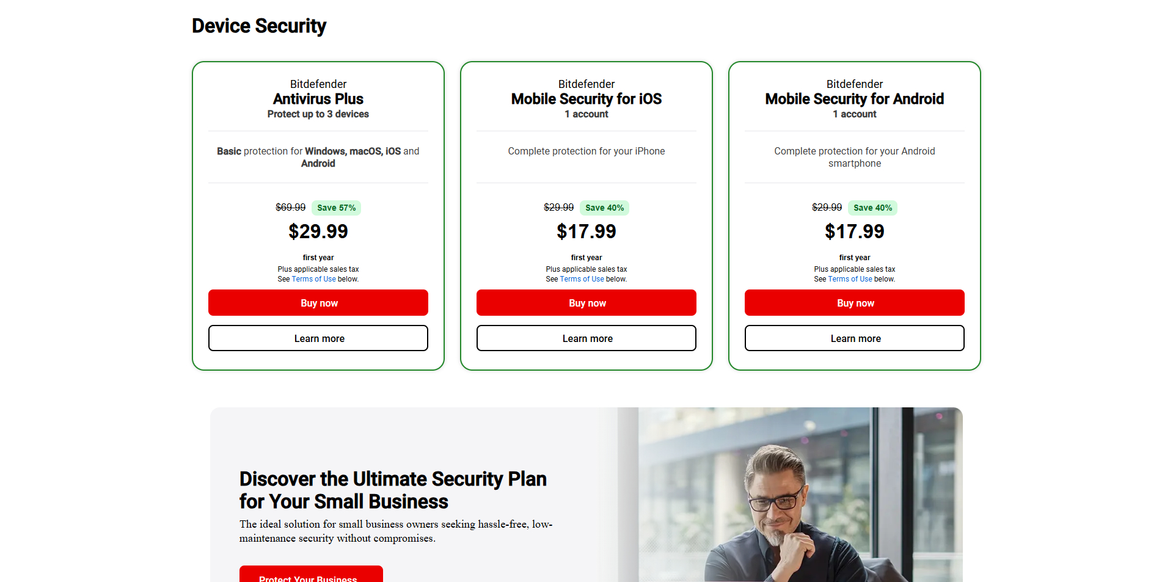Click Buy now for Antivirus Plus

(x=318, y=302)
